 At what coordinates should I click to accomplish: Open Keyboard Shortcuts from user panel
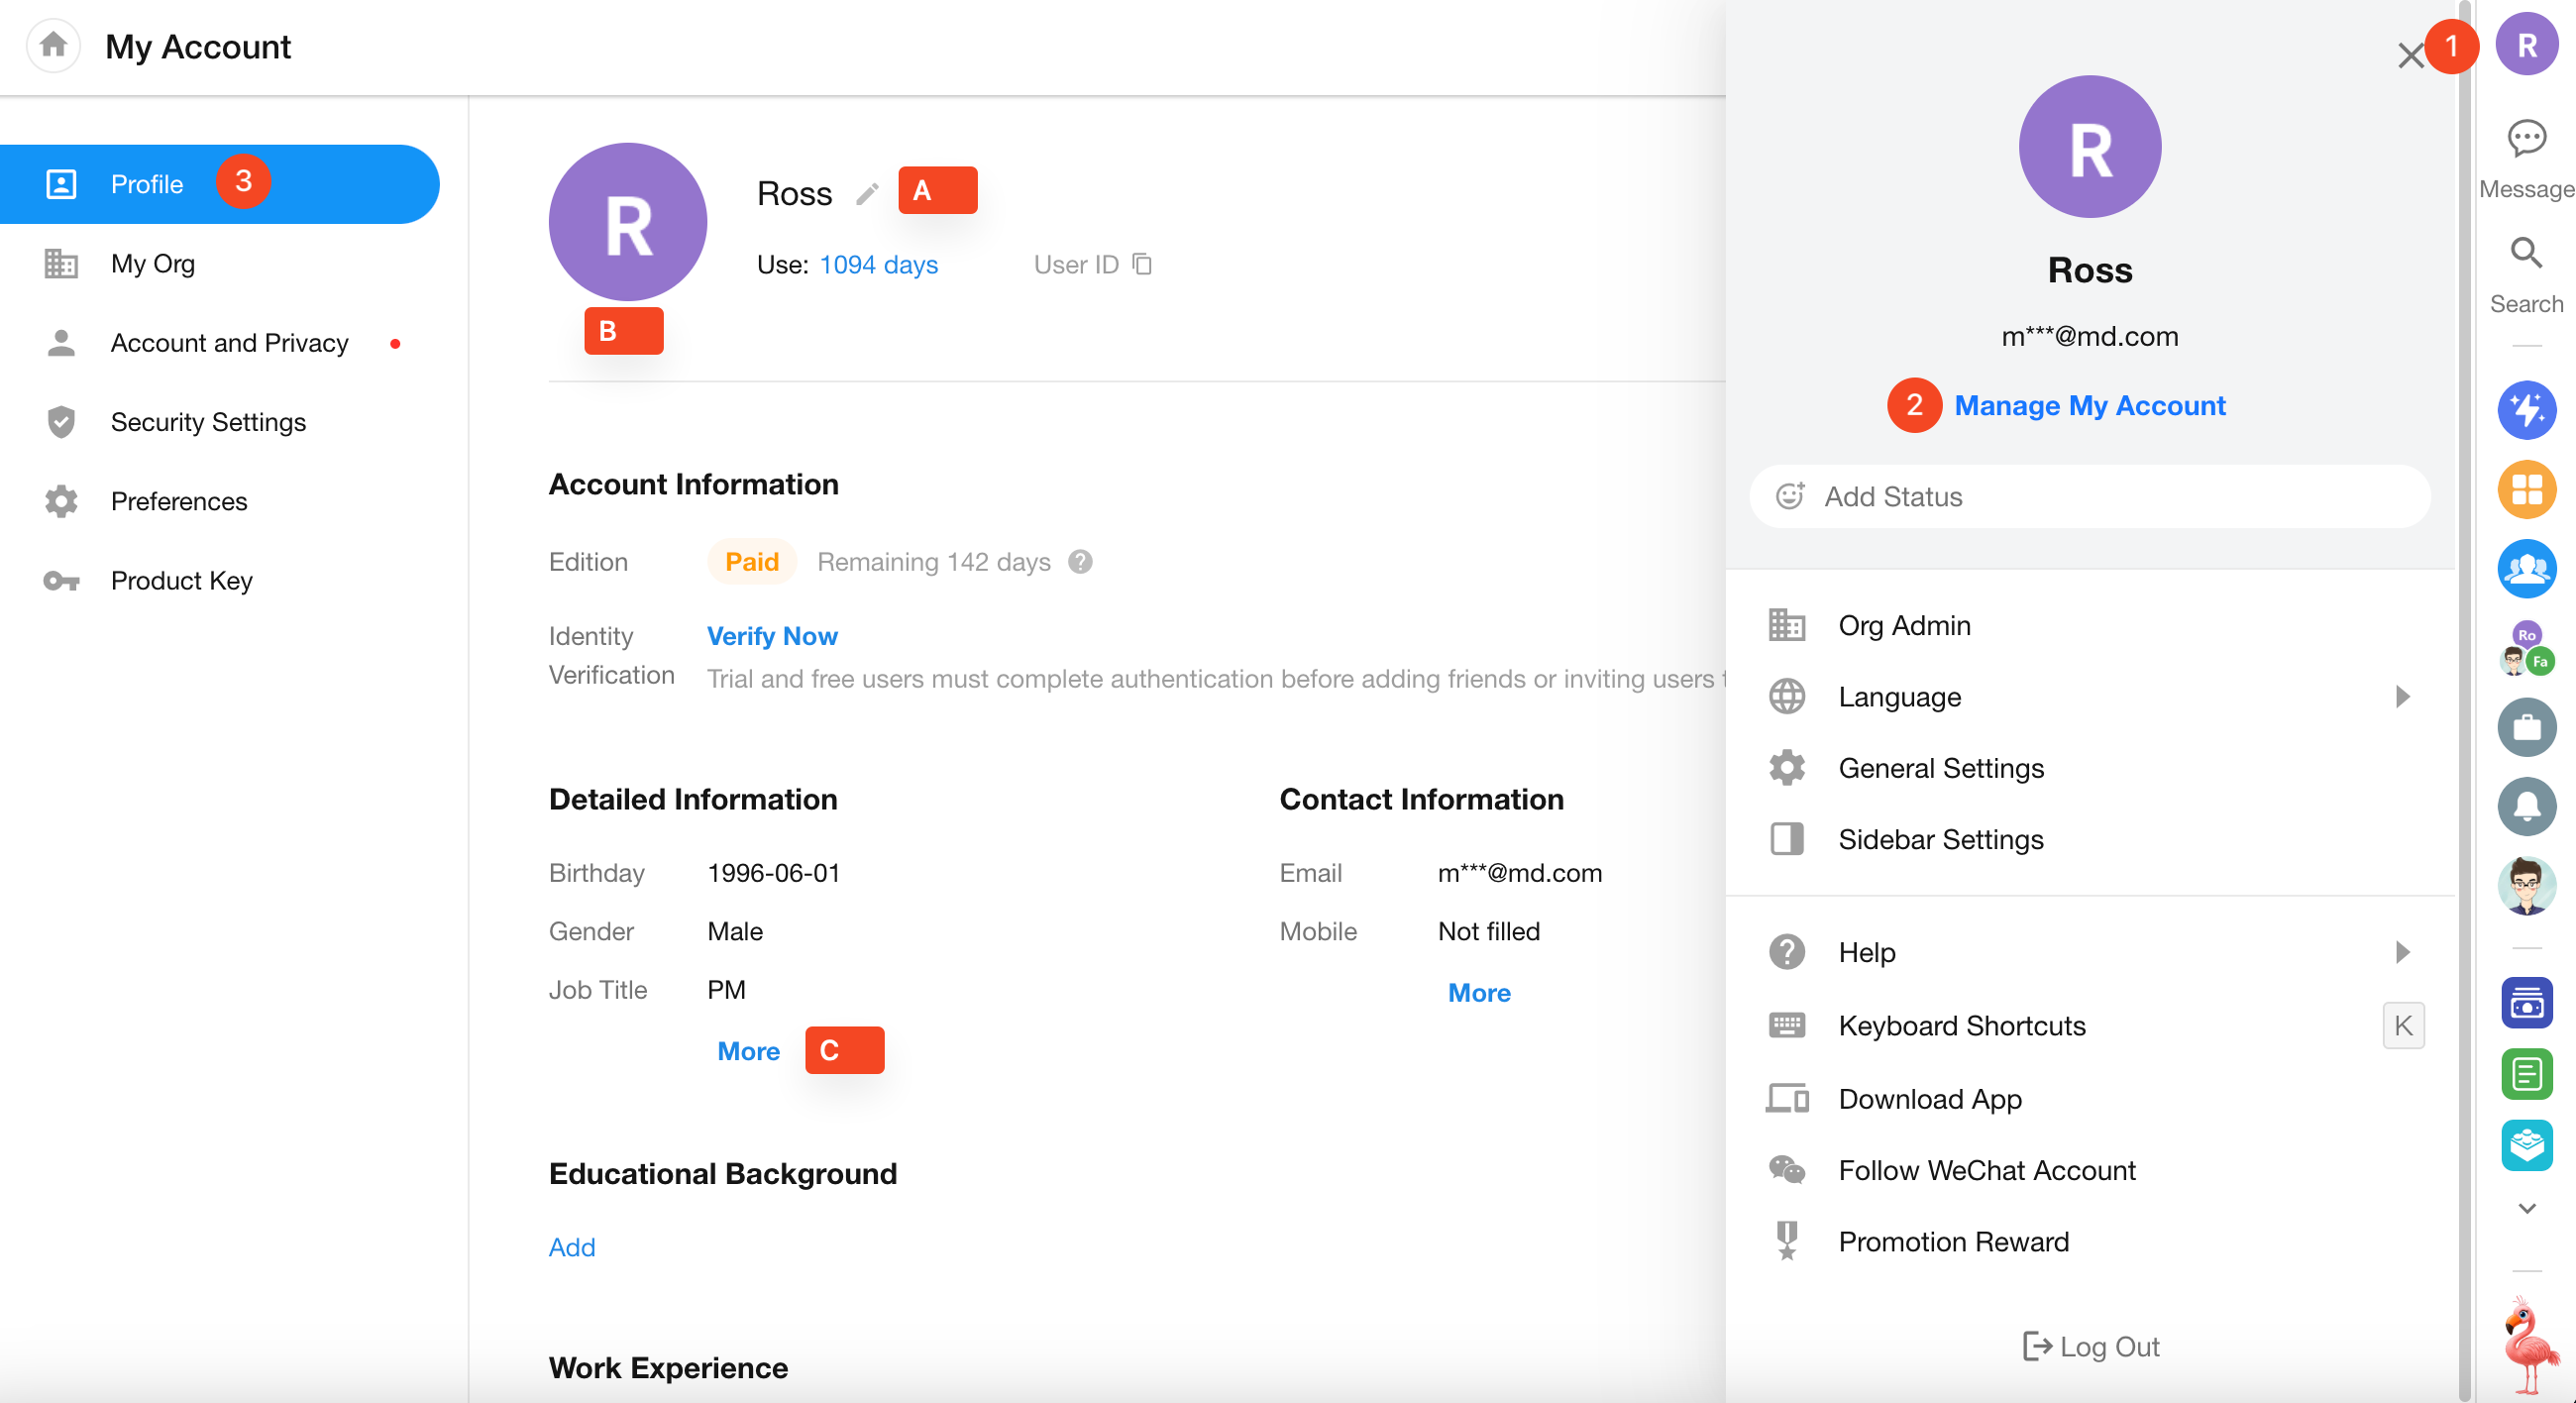tap(1961, 1026)
